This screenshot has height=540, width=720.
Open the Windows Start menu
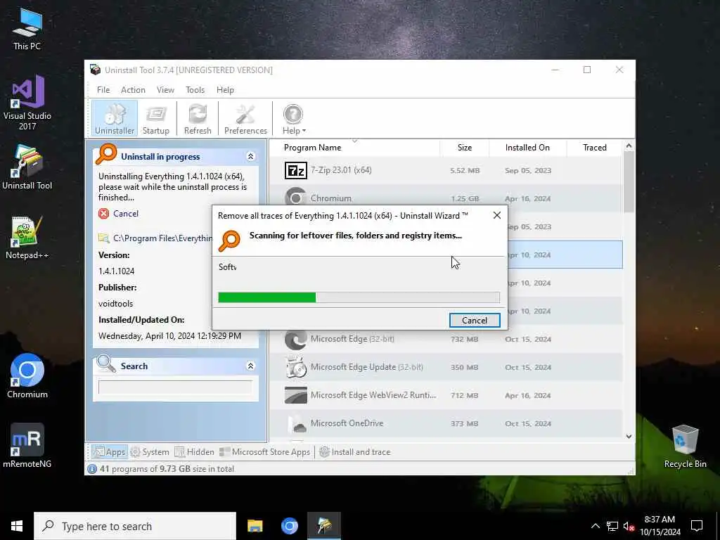pyautogui.click(x=17, y=526)
